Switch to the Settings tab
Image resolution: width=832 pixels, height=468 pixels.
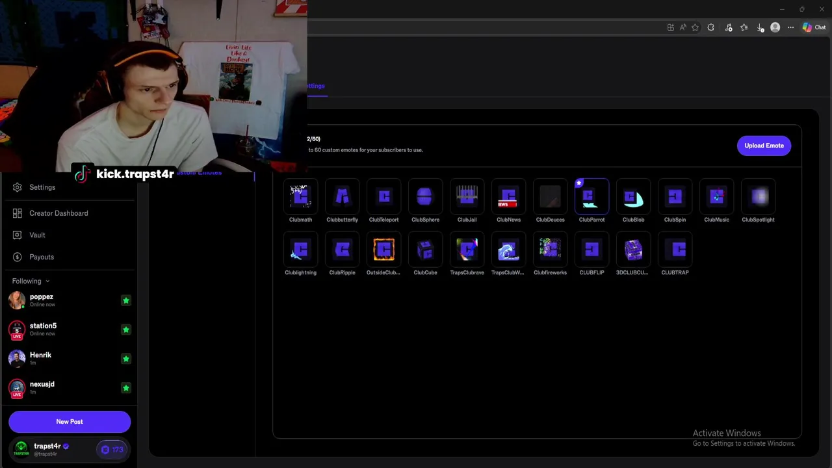pos(316,86)
